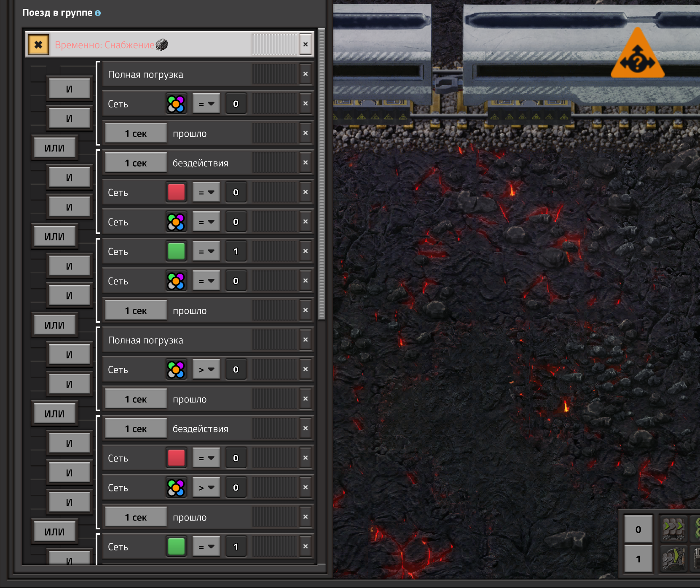Toggle the topmost "ИЛИ" operator
This screenshot has width=700, height=588.
(55, 148)
